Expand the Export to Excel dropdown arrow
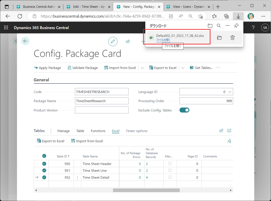Screen dimensions: 271x201 183,68
